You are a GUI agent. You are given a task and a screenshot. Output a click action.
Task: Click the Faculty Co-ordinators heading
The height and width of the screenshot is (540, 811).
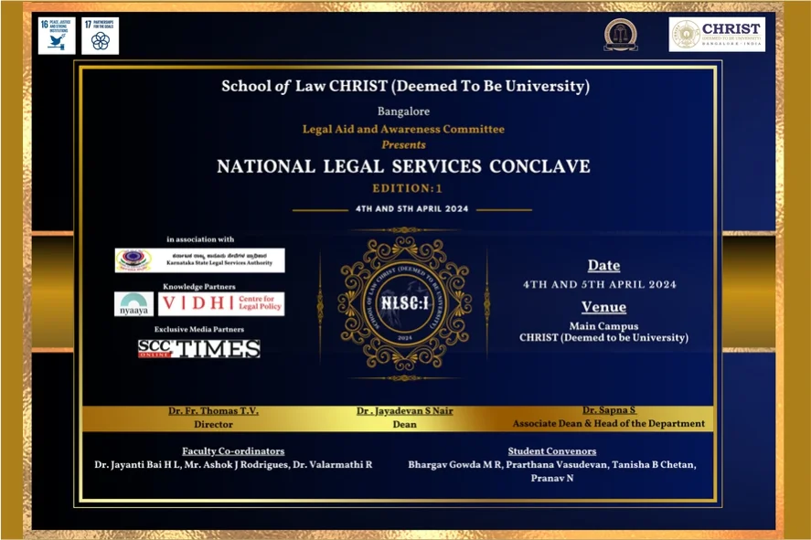tap(233, 450)
